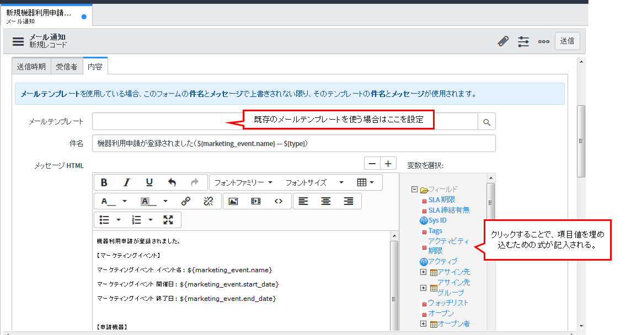
Task: Center align text in editor
Action: click(x=325, y=201)
